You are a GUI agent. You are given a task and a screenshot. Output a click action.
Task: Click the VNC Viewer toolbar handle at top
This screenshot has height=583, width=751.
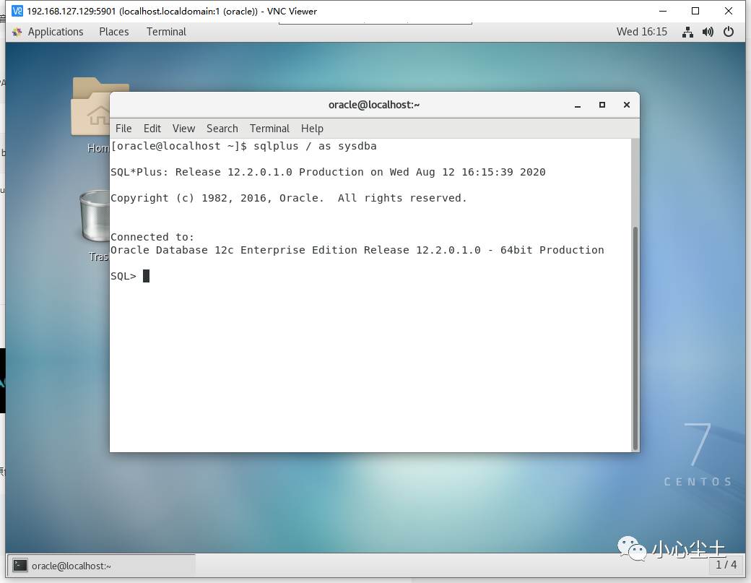(375, 22)
